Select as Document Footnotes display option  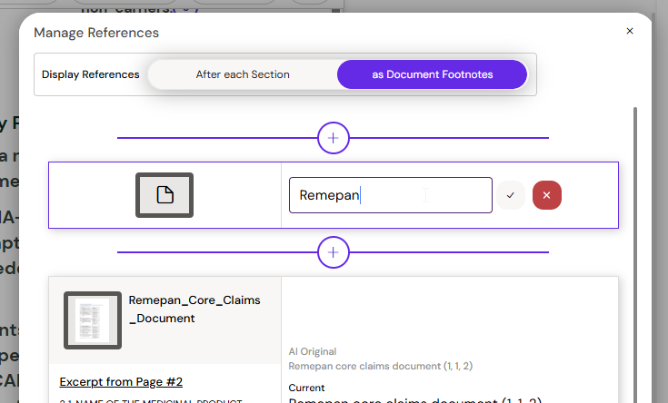[432, 74]
